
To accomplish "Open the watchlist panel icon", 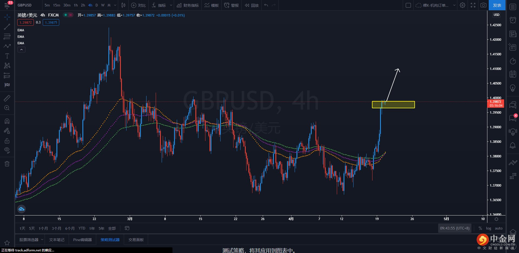I will click(x=513, y=7).
